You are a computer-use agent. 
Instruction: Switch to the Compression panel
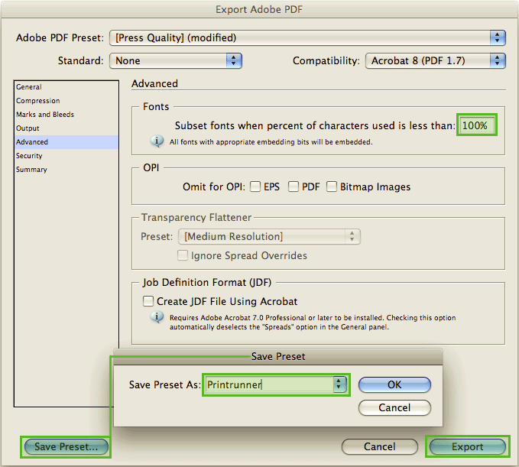point(37,101)
